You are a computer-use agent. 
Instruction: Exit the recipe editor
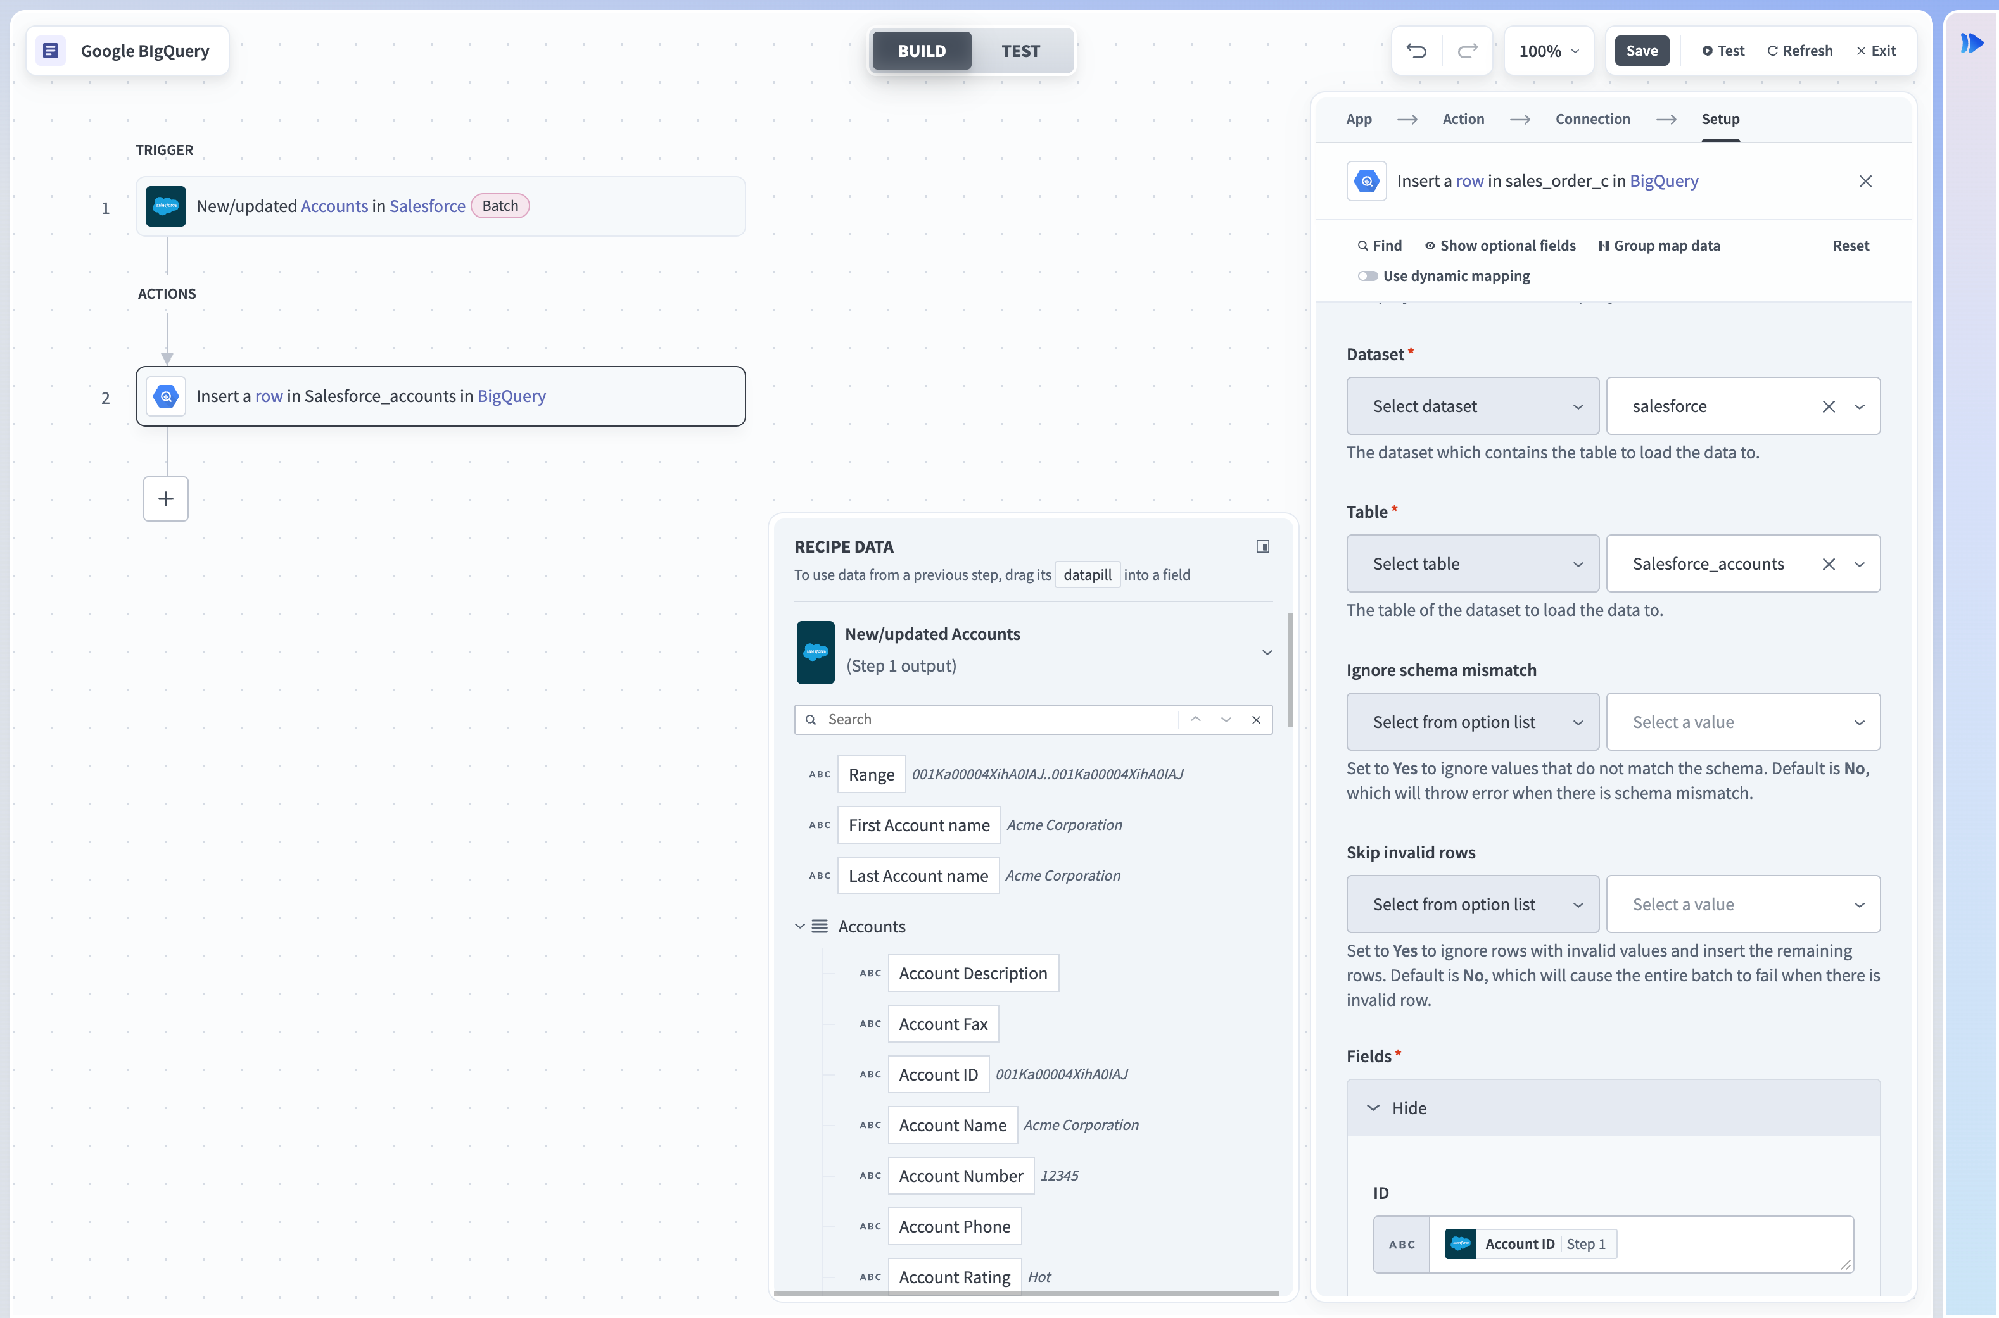[x=1876, y=51]
